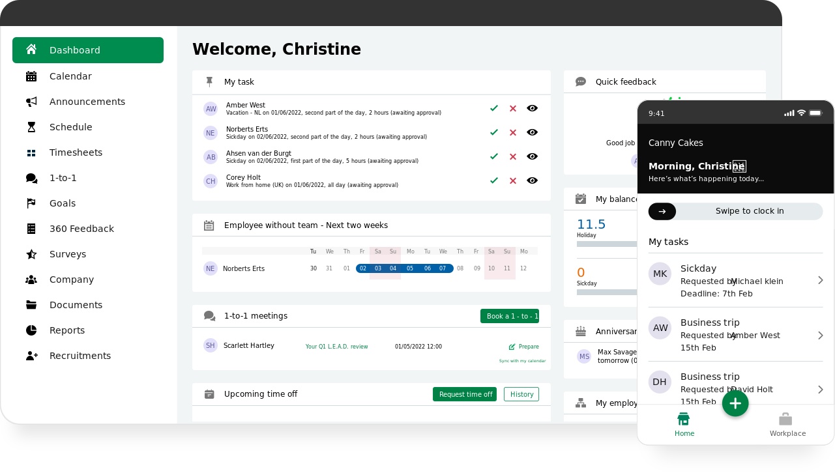Click the 1-to-1 chat bubbles icon
The height and width of the screenshot is (473, 835).
31,178
